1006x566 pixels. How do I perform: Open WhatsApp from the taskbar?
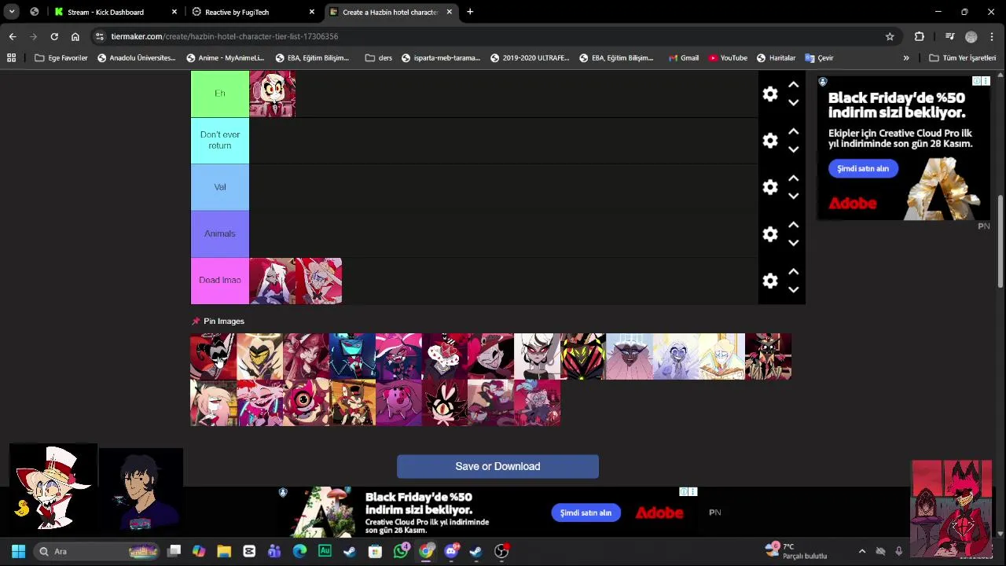(x=401, y=551)
